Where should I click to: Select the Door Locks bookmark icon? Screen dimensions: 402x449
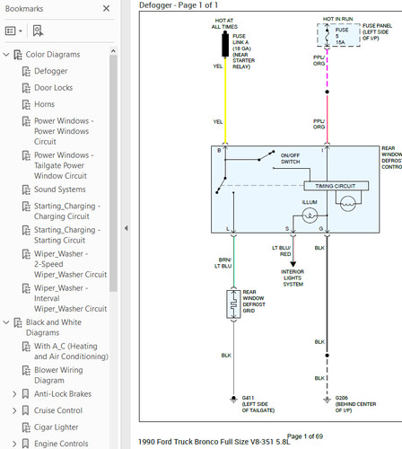coord(26,88)
